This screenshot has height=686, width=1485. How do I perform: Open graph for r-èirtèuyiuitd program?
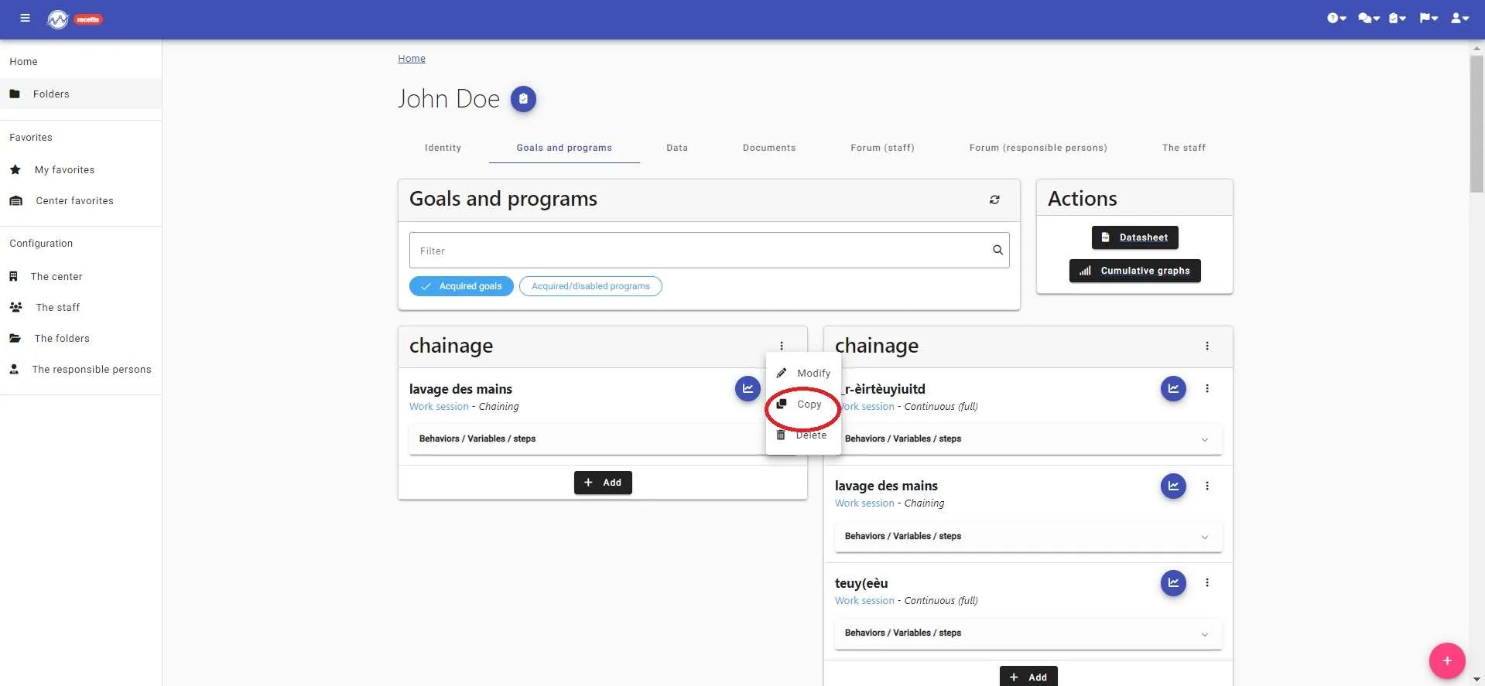click(1173, 389)
